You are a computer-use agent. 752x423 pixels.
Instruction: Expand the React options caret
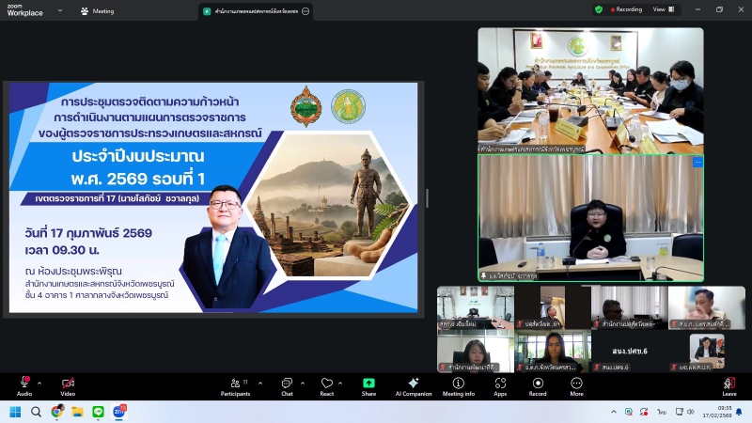coord(340,380)
